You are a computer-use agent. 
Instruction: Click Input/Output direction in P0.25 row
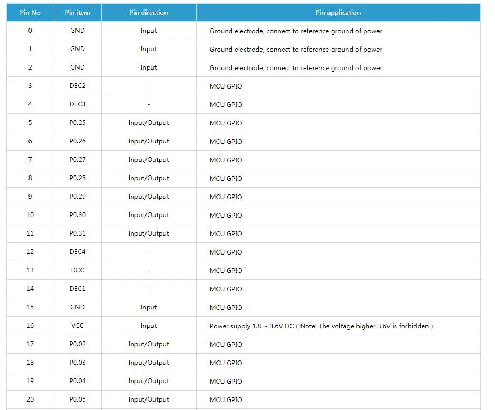click(x=149, y=123)
